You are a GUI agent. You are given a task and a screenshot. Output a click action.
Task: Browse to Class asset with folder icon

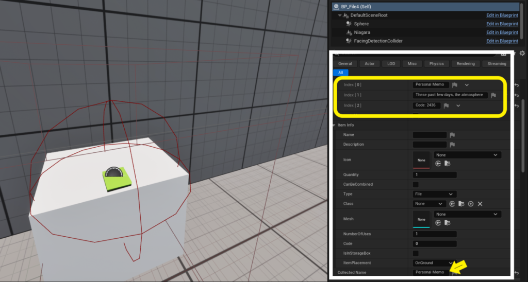point(461,204)
